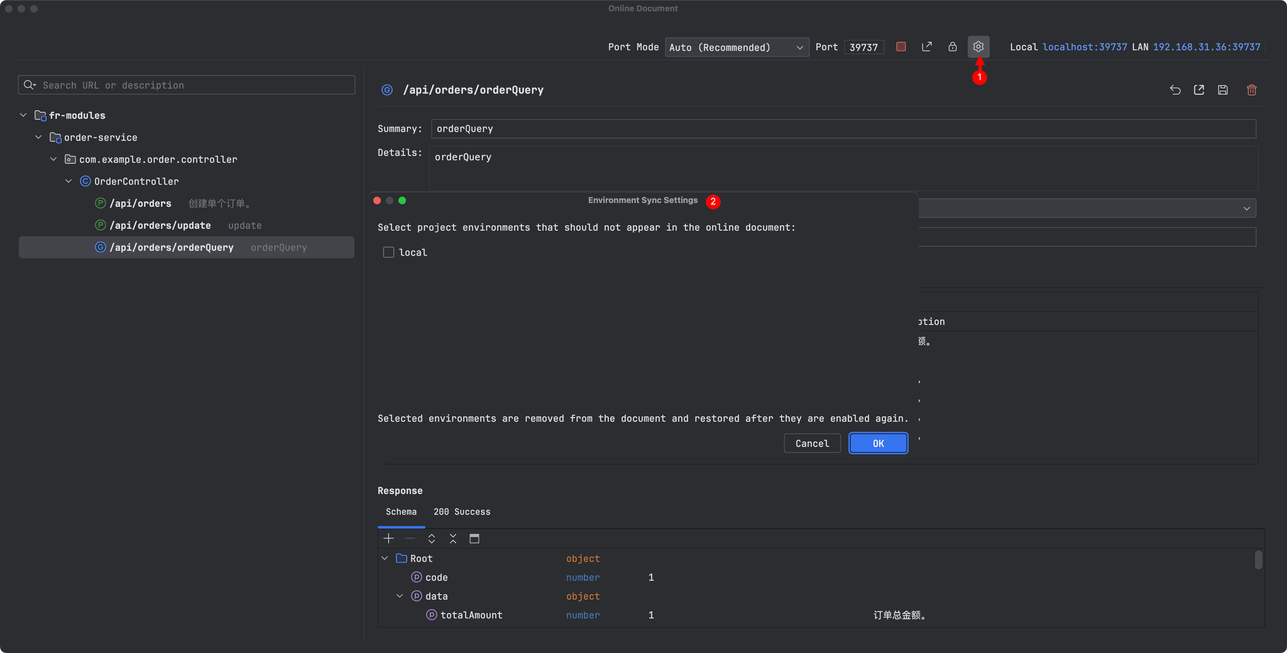Viewport: 1287px width, 653px height.
Task: Click the OrderController class icon
Action: tap(85, 181)
